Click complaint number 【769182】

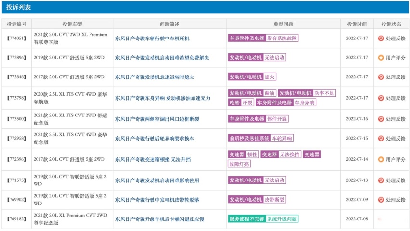coord(16,219)
